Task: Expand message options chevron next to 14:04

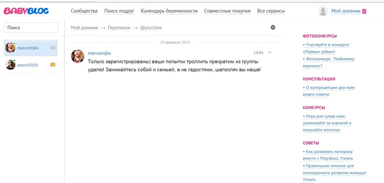Action: 270,53
